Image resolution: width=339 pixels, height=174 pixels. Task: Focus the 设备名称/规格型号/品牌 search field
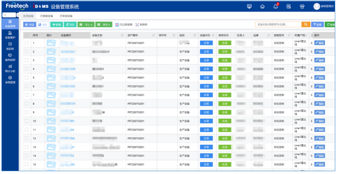(x=278, y=25)
